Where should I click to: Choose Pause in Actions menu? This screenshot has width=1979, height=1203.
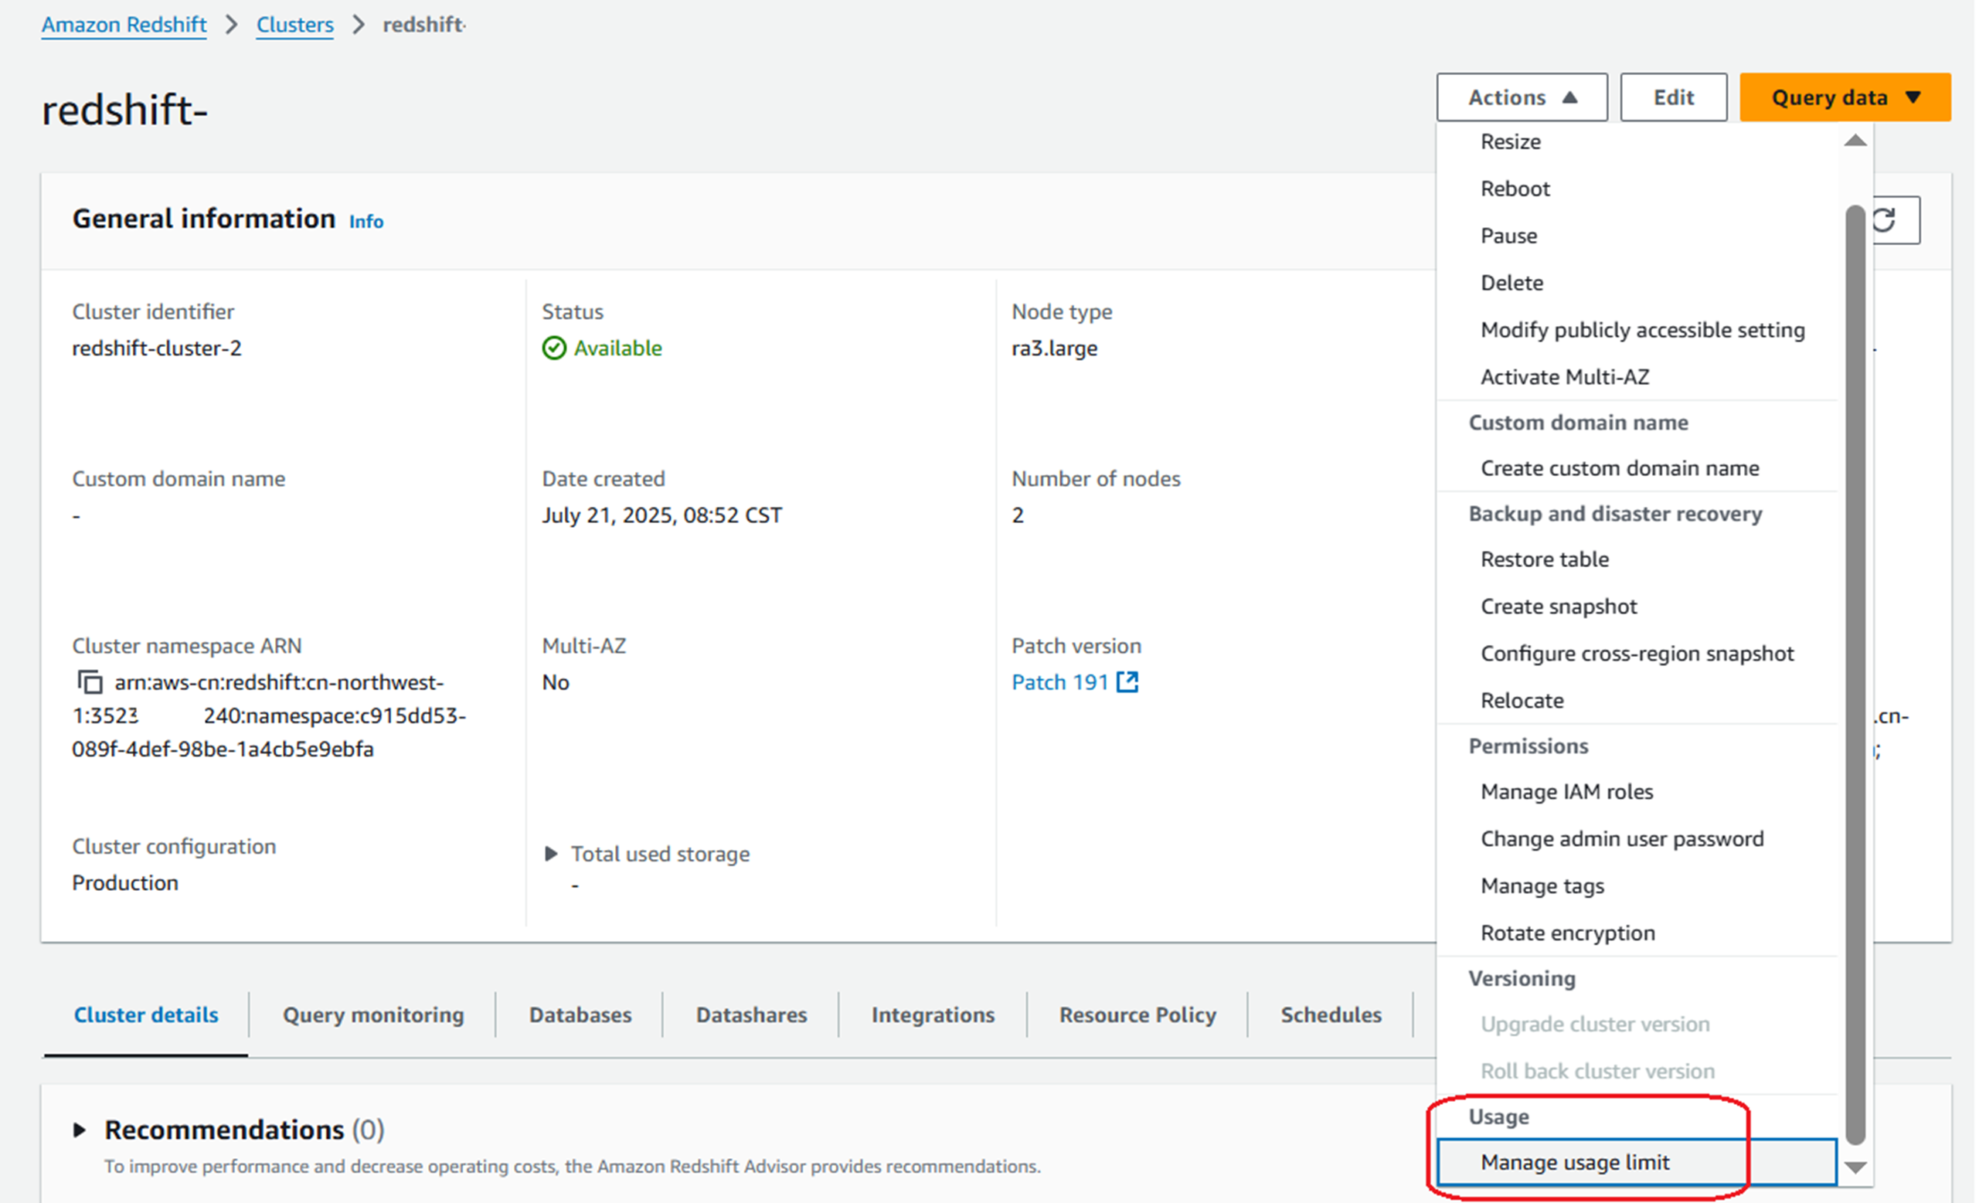pos(1508,236)
